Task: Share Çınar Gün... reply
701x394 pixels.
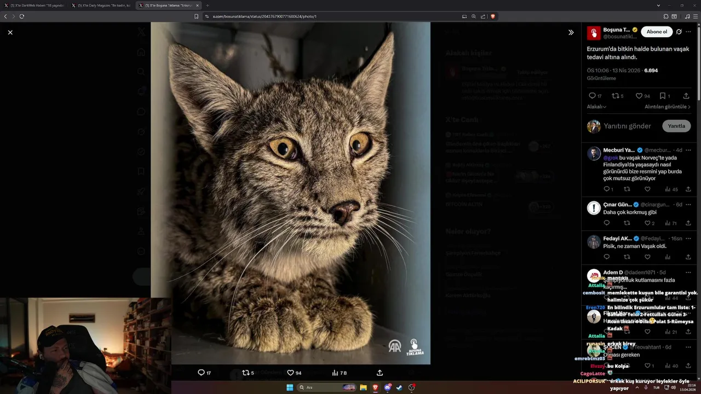Action: [688, 223]
